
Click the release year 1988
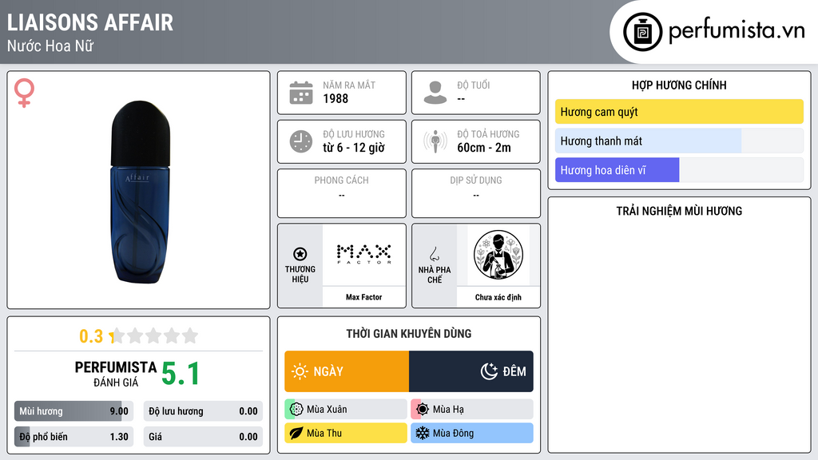pyautogui.click(x=336, y=98)
